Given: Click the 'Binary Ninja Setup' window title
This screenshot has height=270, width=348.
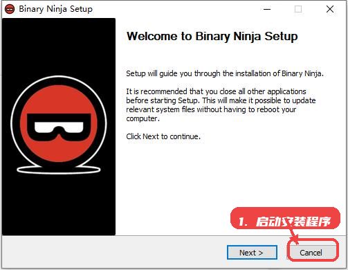Looking at the screenshot, I should pyautogui.click(x=55, y=9).
